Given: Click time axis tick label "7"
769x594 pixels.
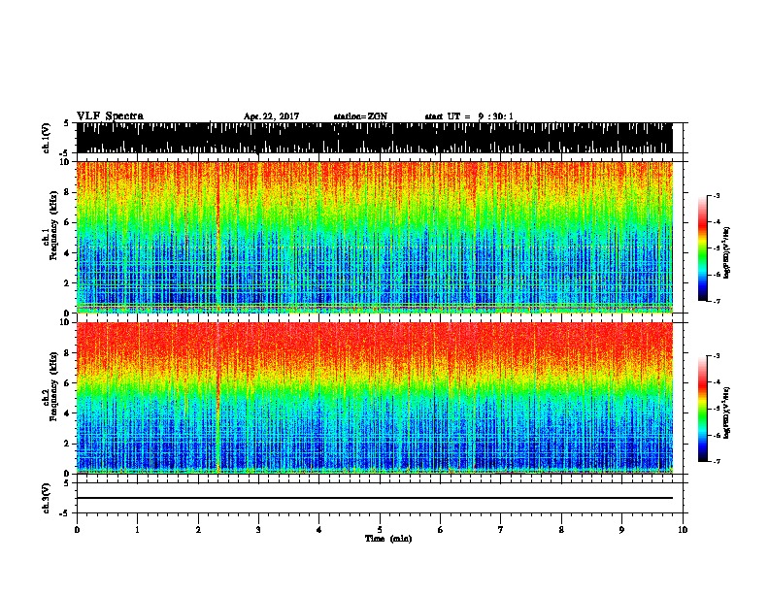Looking at the screenshot, I should tap(501, 530).
